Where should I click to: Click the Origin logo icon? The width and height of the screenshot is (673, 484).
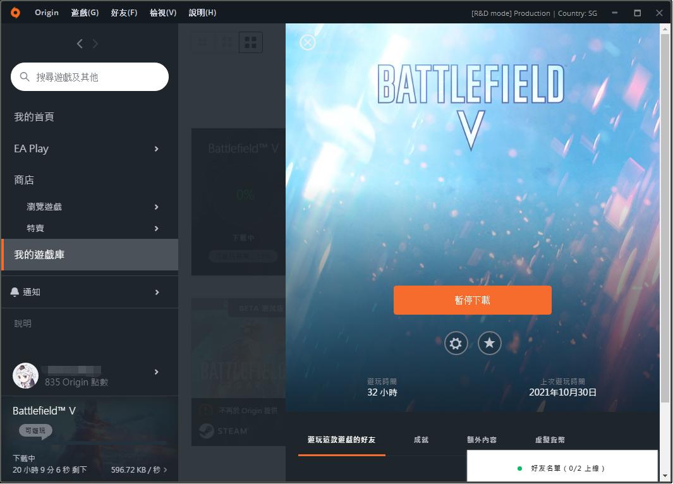point(15,13)
